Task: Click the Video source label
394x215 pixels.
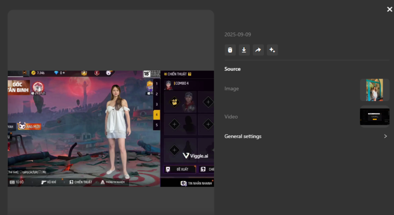Action: [231, 117]
